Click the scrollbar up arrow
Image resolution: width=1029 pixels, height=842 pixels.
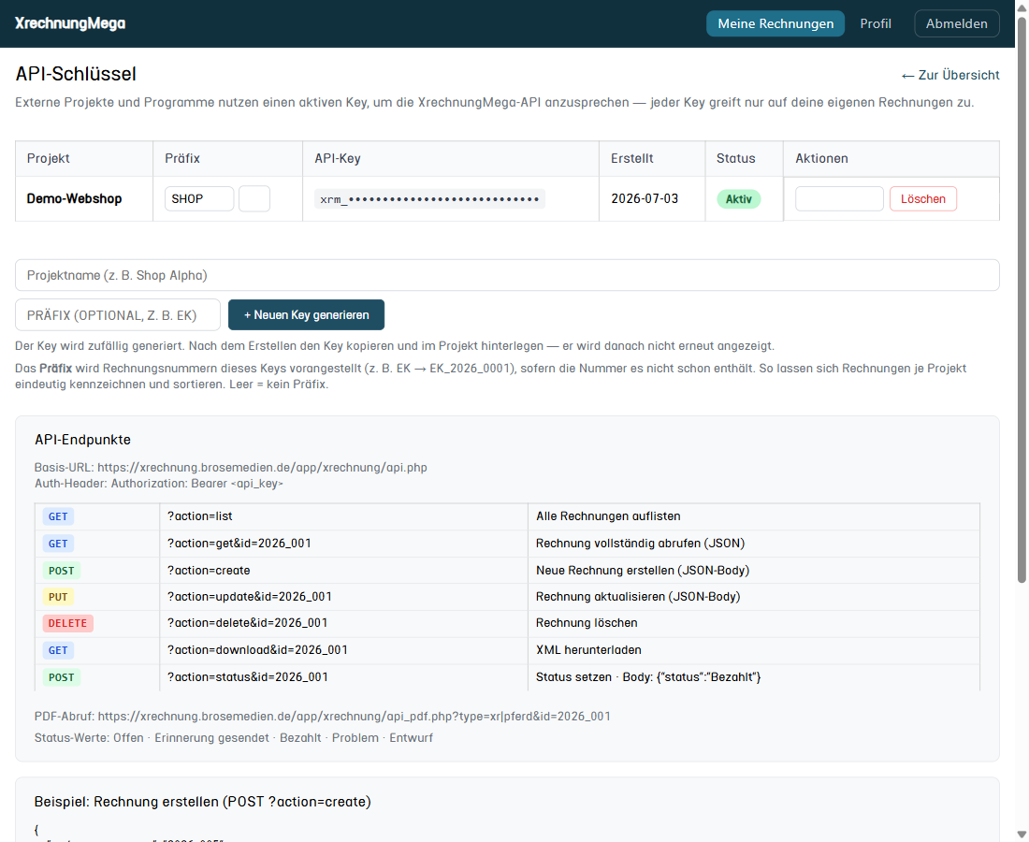(x=1022, y=7)
